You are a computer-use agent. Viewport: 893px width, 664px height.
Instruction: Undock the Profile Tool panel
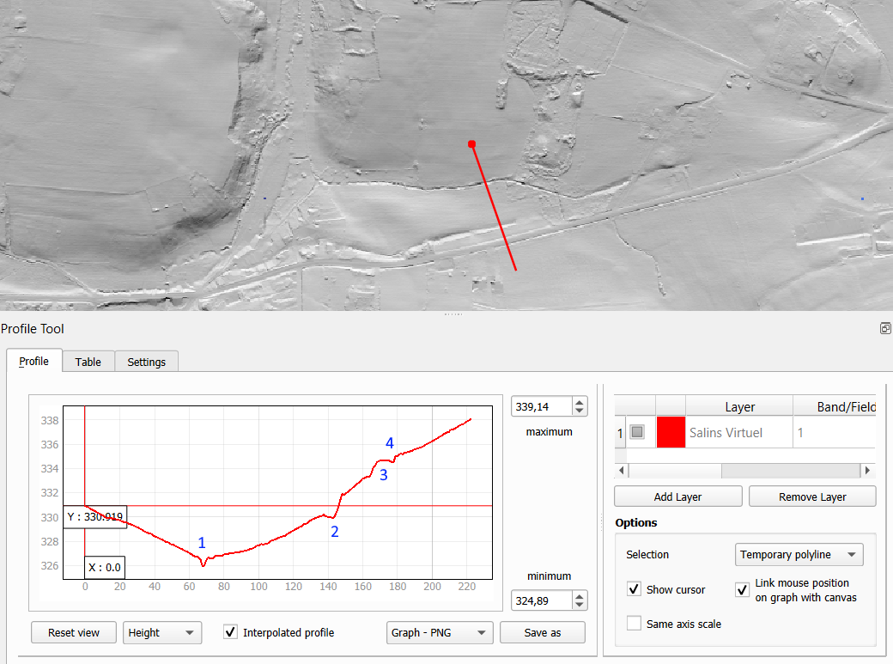(884, 329)
